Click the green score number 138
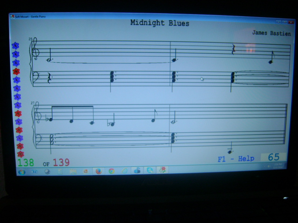Image resolution: width=298 pixels, height=223 pixels. (x=26, y=163)
